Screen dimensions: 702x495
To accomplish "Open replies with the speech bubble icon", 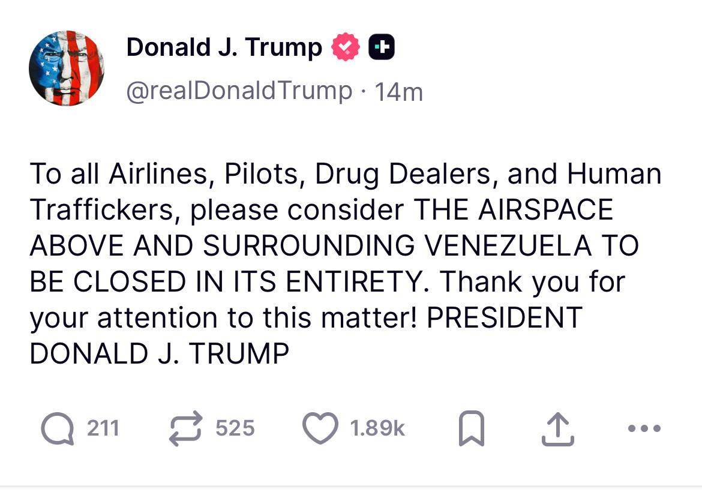I will point(58,429).
